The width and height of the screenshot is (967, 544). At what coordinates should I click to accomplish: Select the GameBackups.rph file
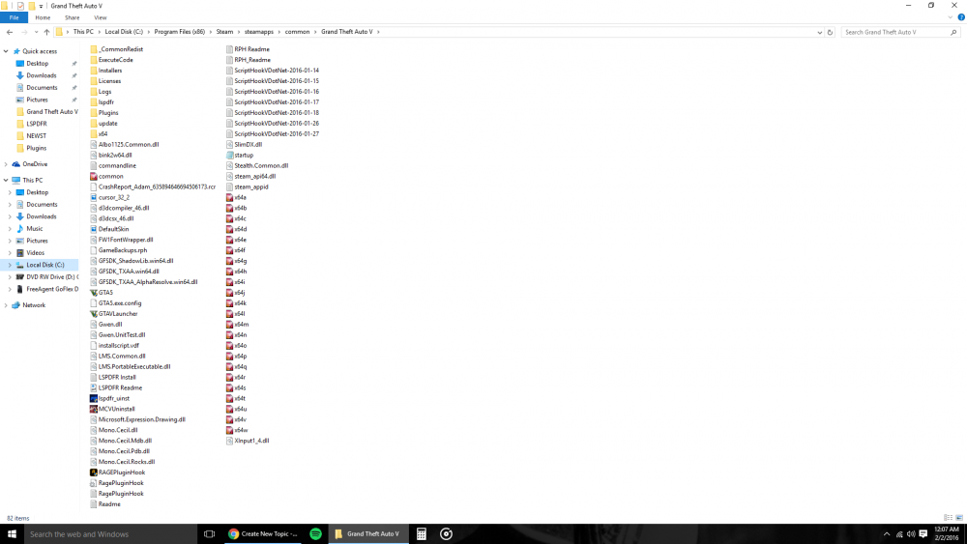[x=119, y=251]
